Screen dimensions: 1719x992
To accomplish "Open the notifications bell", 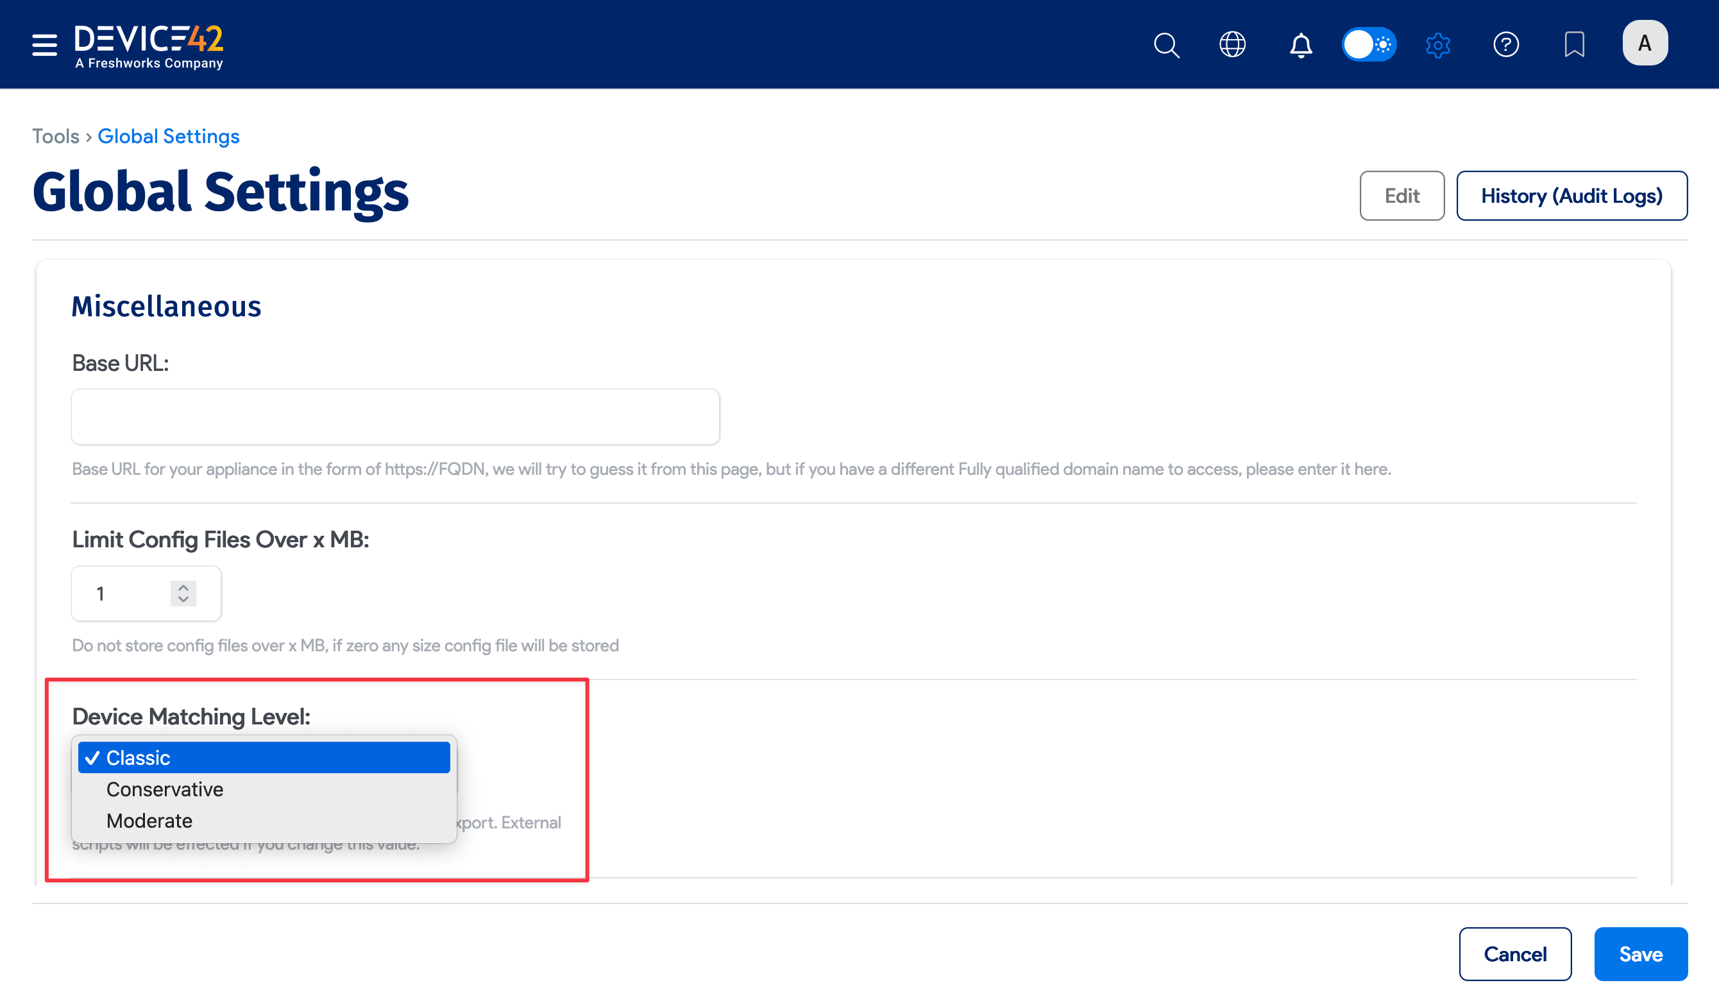I will (x=1300, y=44).
